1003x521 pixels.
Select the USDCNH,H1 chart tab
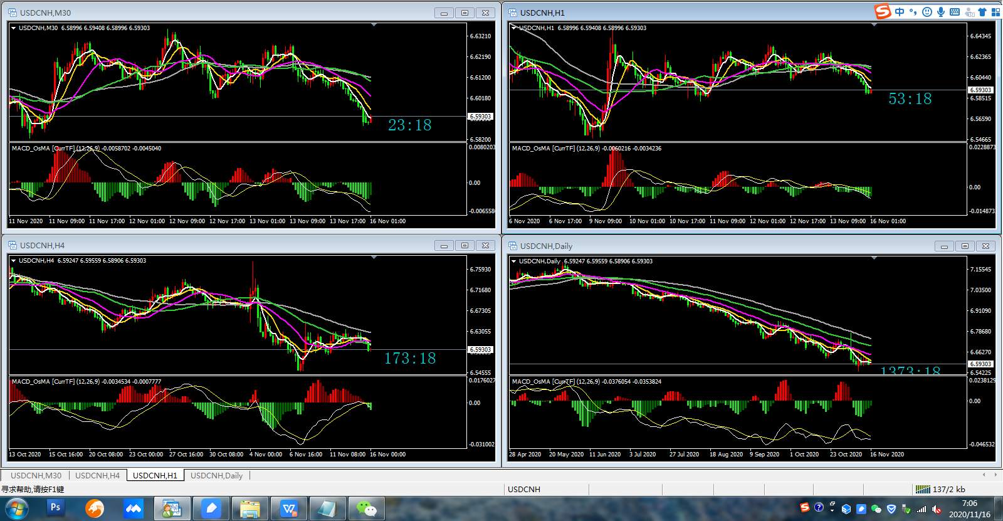tap(155, 475)
